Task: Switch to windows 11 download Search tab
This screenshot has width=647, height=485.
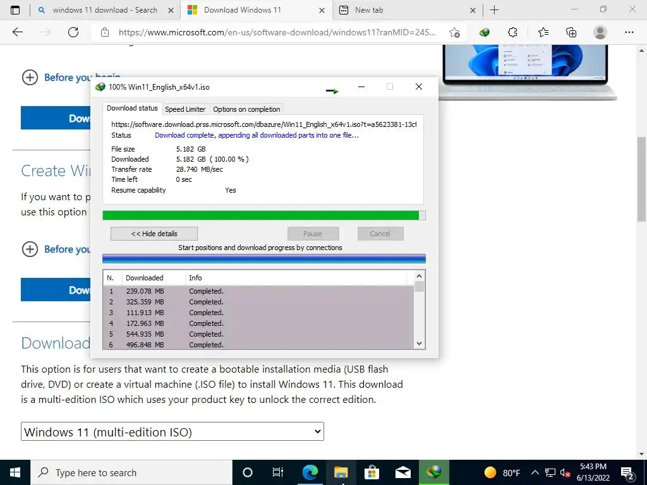Action: click(105, 10)
